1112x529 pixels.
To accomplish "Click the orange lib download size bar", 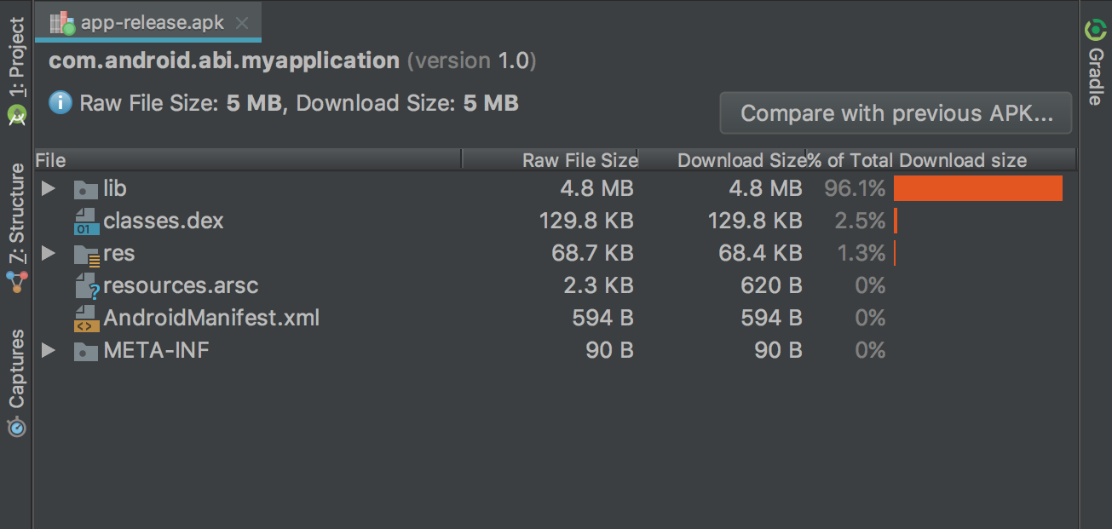I will tap(977, 188).
